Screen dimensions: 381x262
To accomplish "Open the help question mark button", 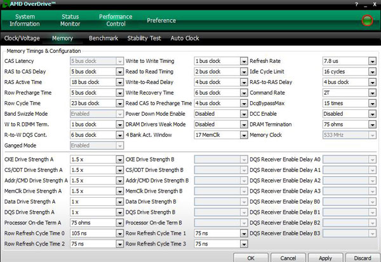I will [x=356, y=4].
